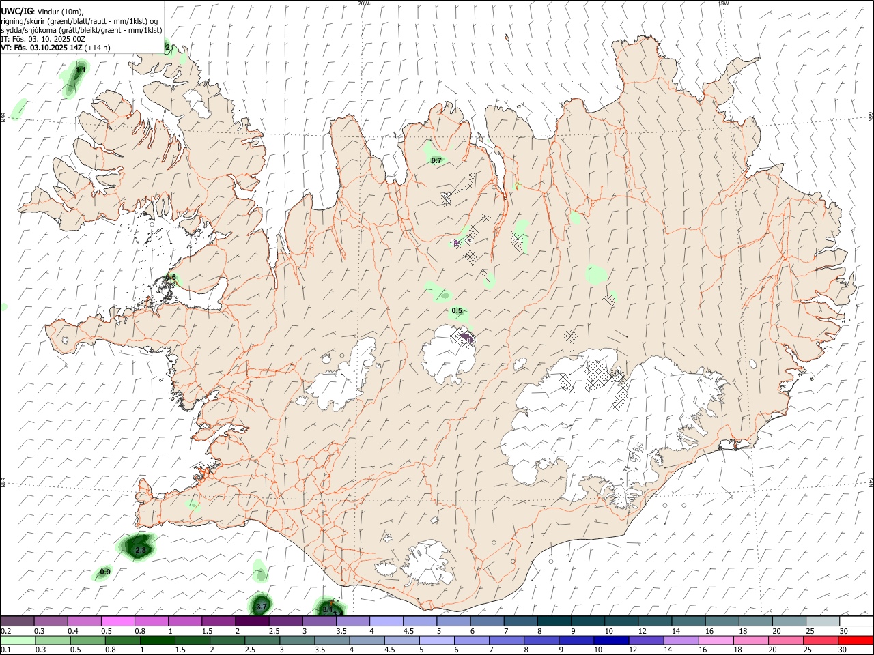
Task: Pick the white 30 swatch in upper legend row
Action: pos(856,621)
